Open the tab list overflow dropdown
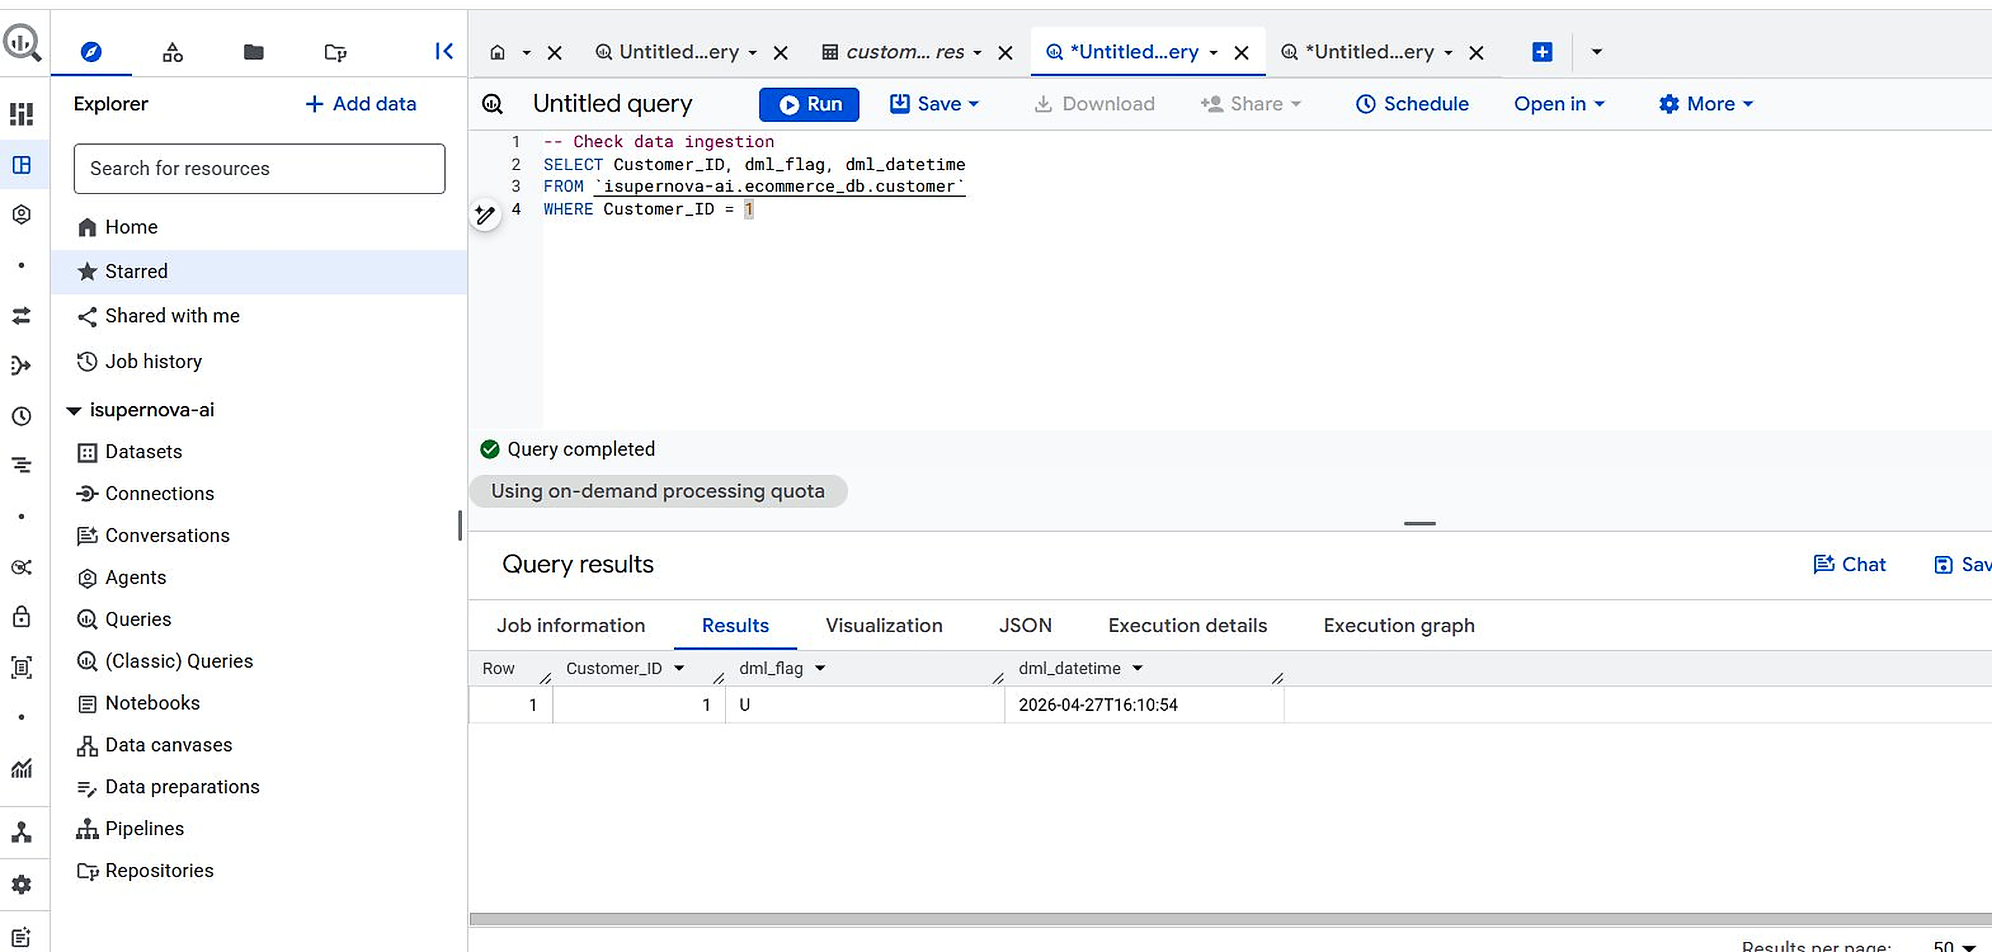 click(x=1596, y=52)
